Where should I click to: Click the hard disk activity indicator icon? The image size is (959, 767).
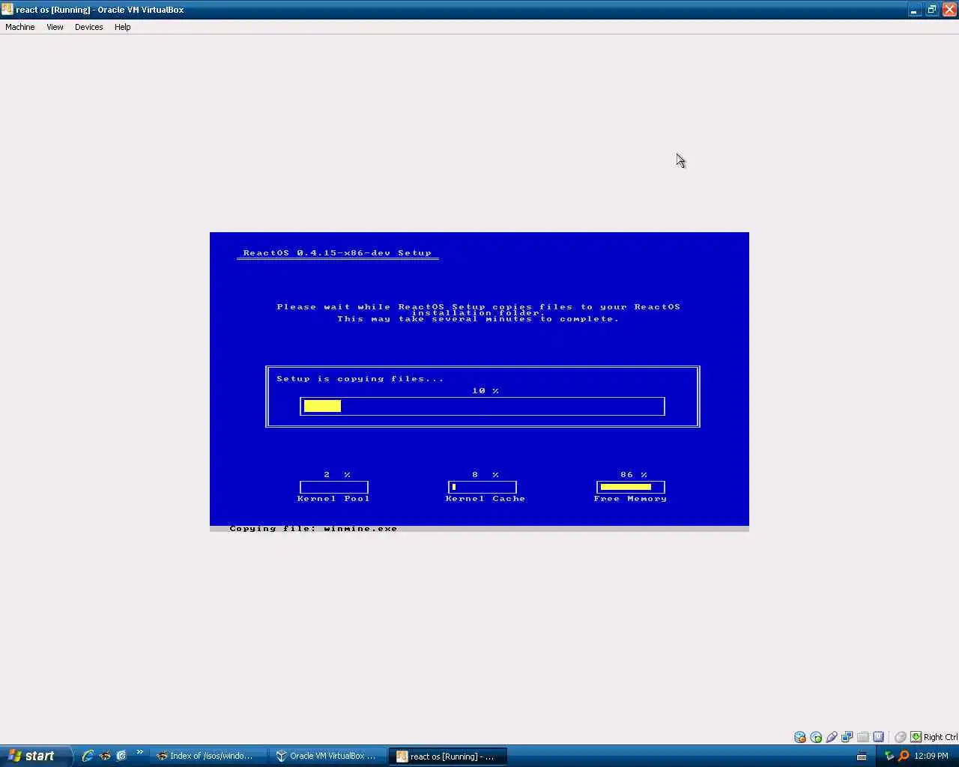click(800, 737)
